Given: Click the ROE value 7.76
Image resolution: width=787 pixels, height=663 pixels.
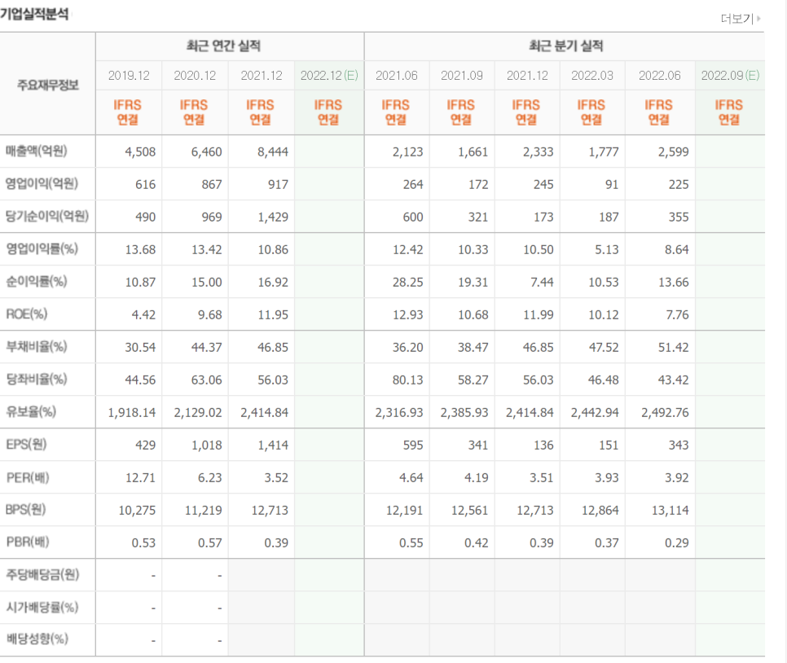Looking at the screenshot, I should [x=677, y=315].
